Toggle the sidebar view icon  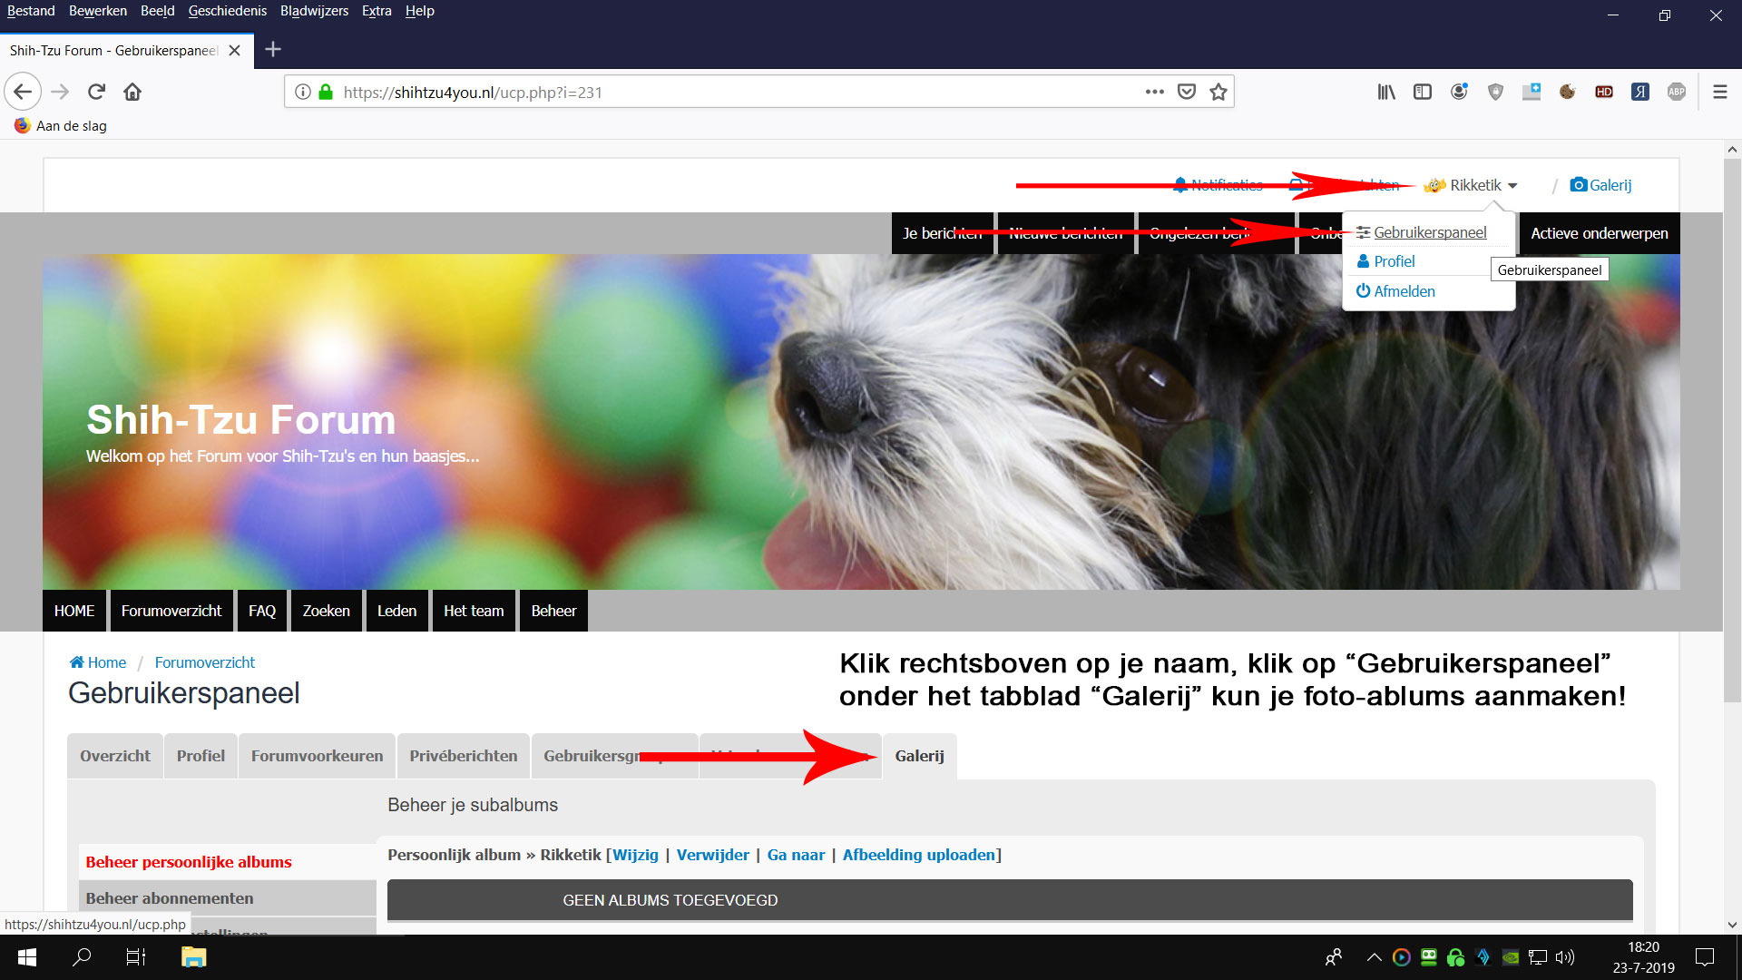[1423, 92]
